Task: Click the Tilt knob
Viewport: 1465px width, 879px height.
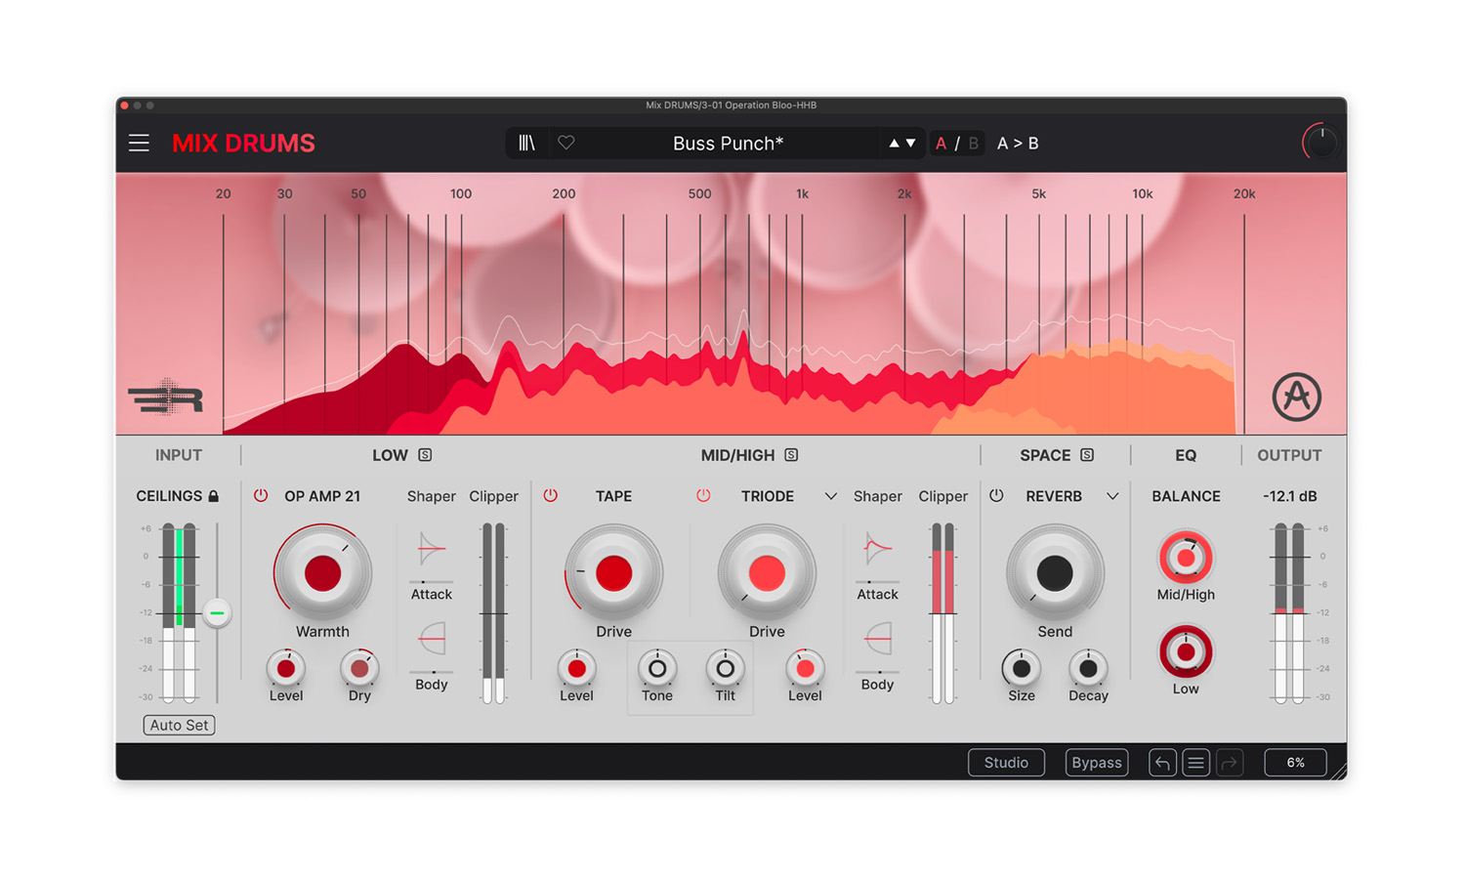Action: (x=725, y=669)
